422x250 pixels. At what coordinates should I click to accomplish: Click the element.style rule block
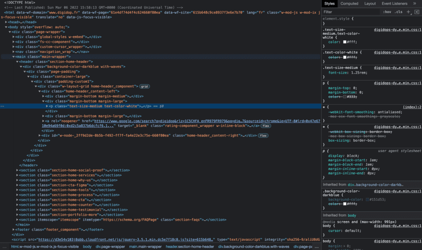coord(372,21)
